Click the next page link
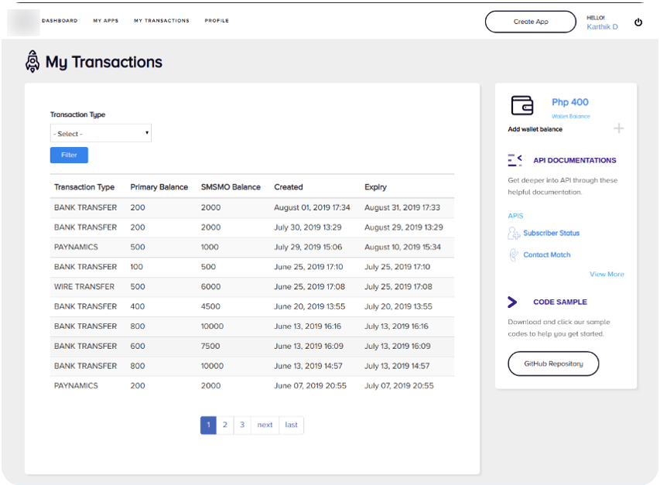Viewport: 660px width, 485px height. [265, 425]
